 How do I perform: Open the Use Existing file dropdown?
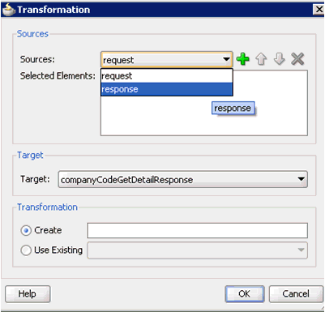tap(197, 250)
